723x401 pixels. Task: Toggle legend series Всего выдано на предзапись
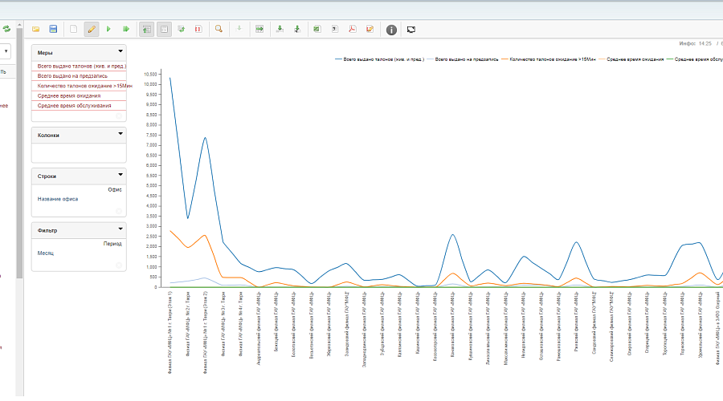[463, 59]
